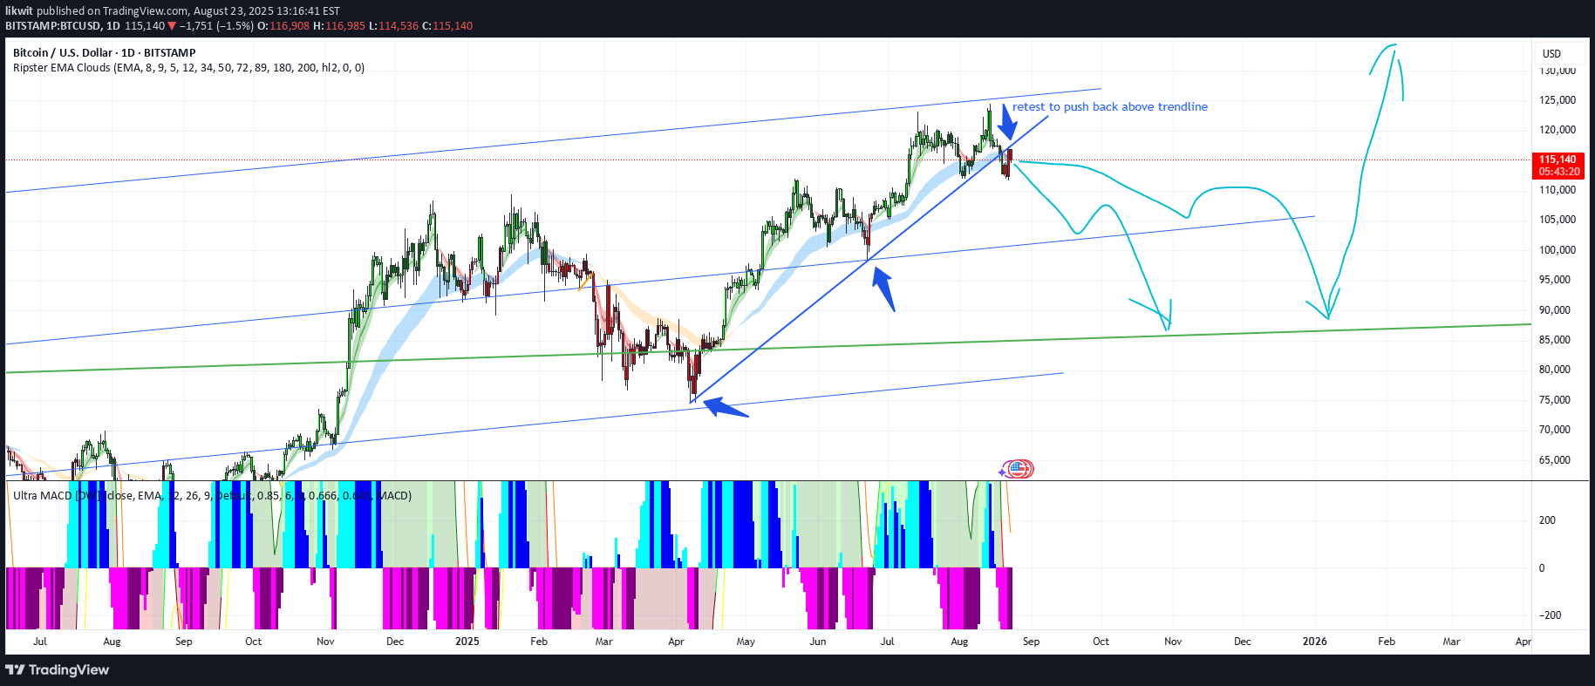
Task: Select the blue arrow near the April low
Action: pyautogui.click(x=726, y=408)
